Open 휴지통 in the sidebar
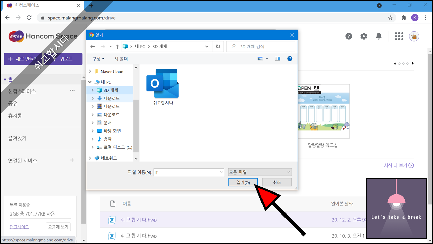 pyautogui.click(x=15, y=116)
